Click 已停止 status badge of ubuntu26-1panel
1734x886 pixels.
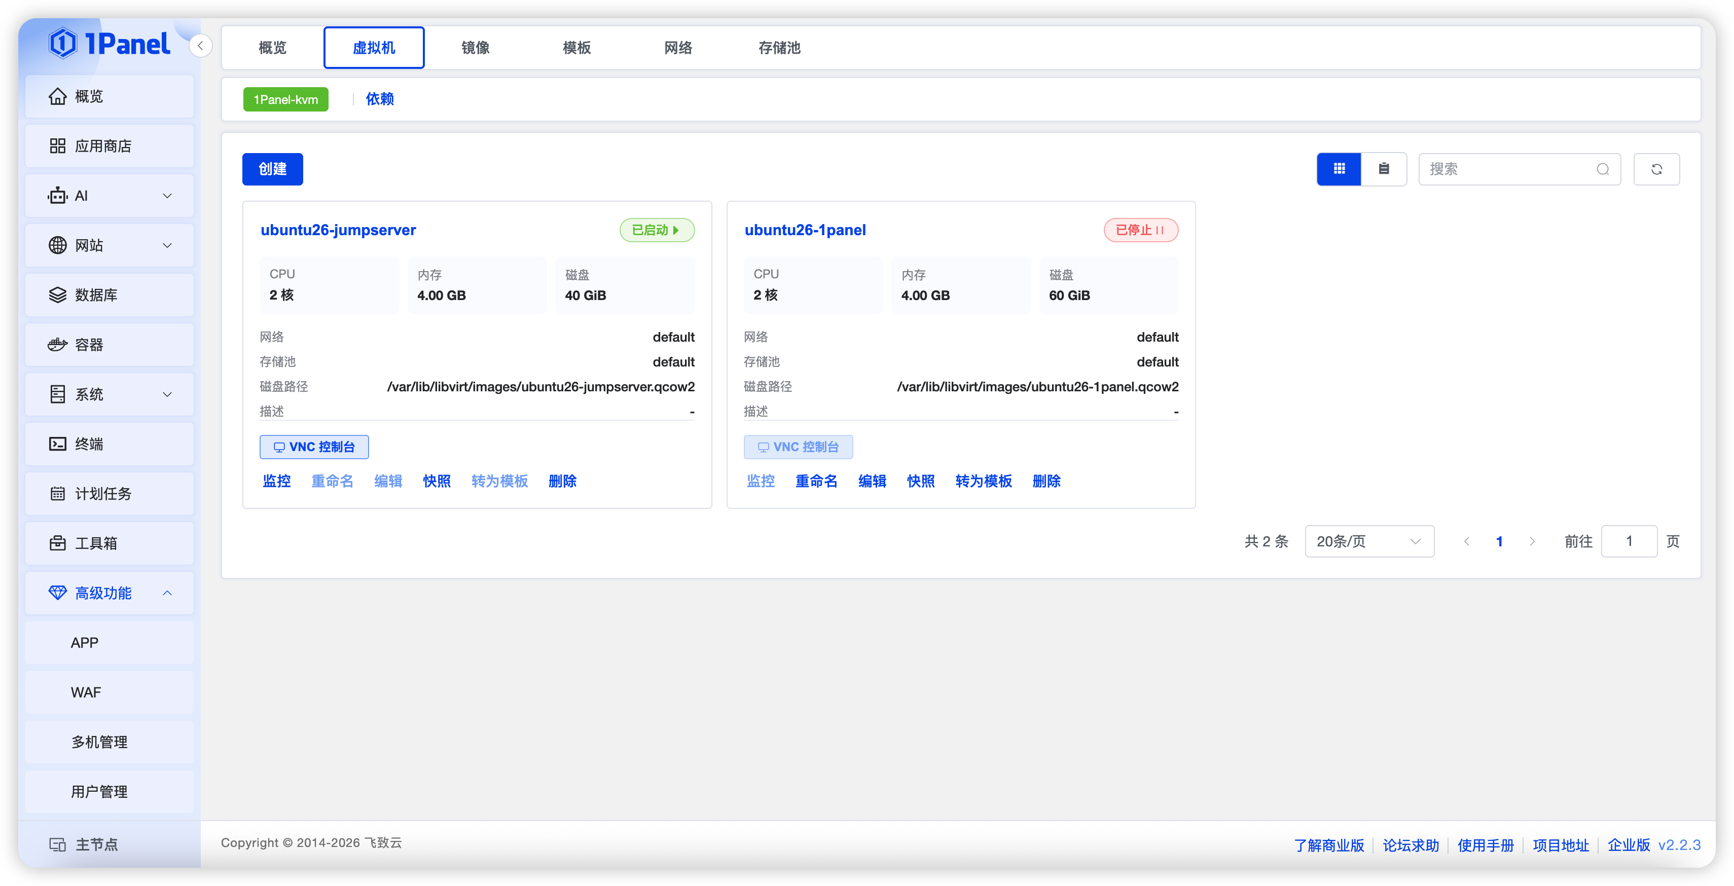[x=1141, y=230]
